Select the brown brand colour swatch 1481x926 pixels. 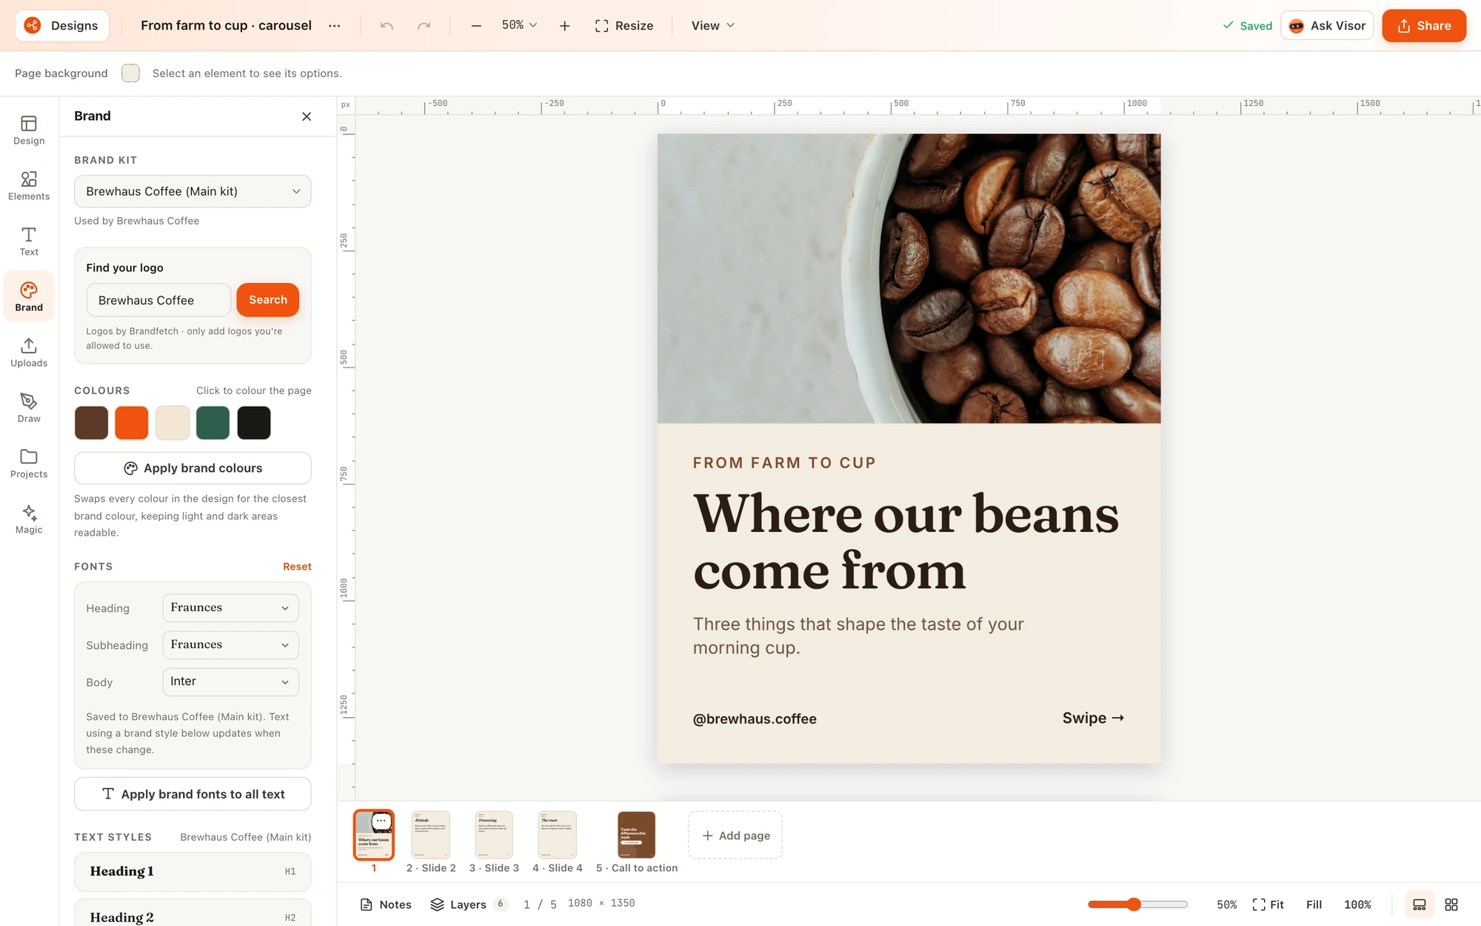pyautogui.click(x=91, y=423)
